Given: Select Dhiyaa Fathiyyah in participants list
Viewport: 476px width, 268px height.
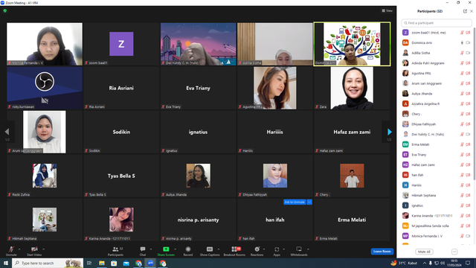Looking at the screenshot, I should point(437,124).
